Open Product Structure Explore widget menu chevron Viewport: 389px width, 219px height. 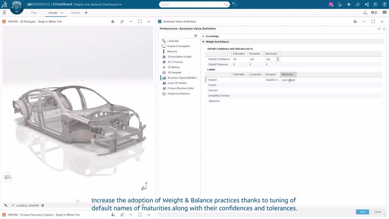[x=149, y=215]
